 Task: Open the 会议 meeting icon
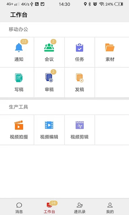pos(49,48)
